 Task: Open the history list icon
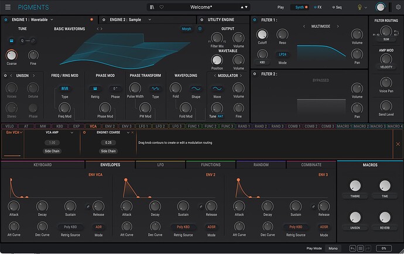pos(360,248)
